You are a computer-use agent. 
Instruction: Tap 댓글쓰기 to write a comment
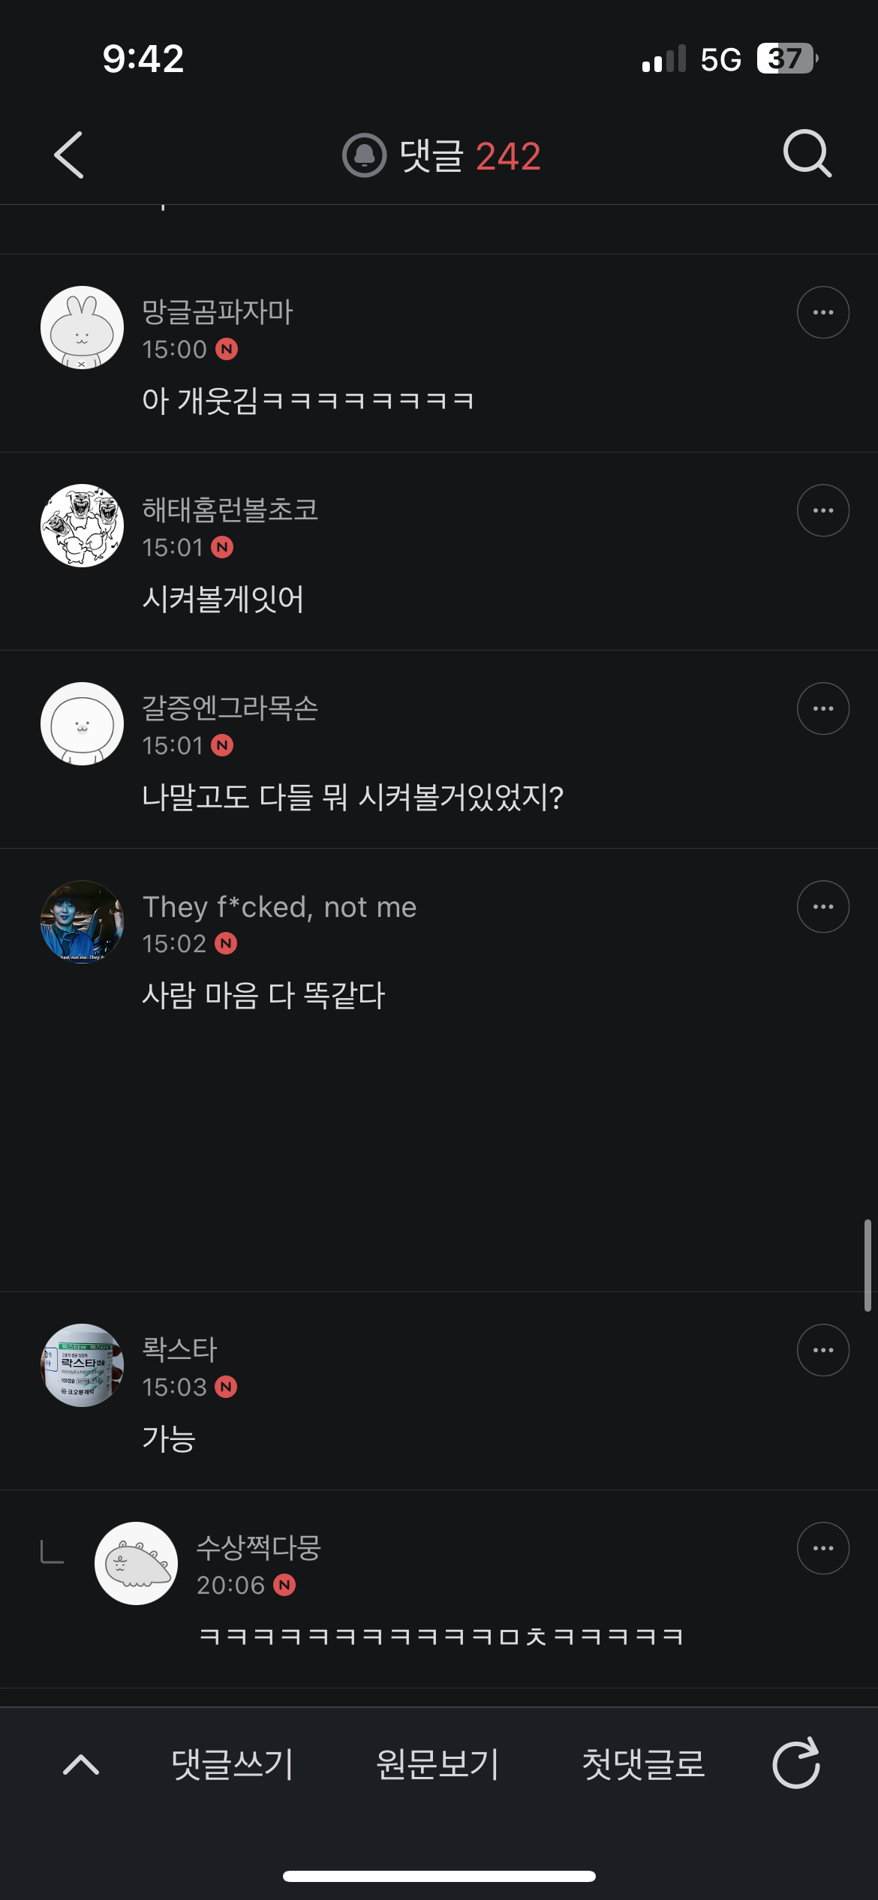point(232,1764)
